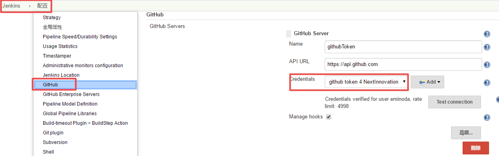499x156 pixels.
Task: Open the Jenkins breadcrumb link
Action: [x=11, y=6]
